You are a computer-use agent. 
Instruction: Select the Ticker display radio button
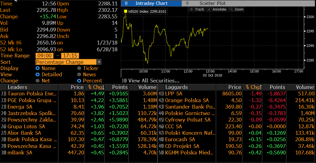79,68
